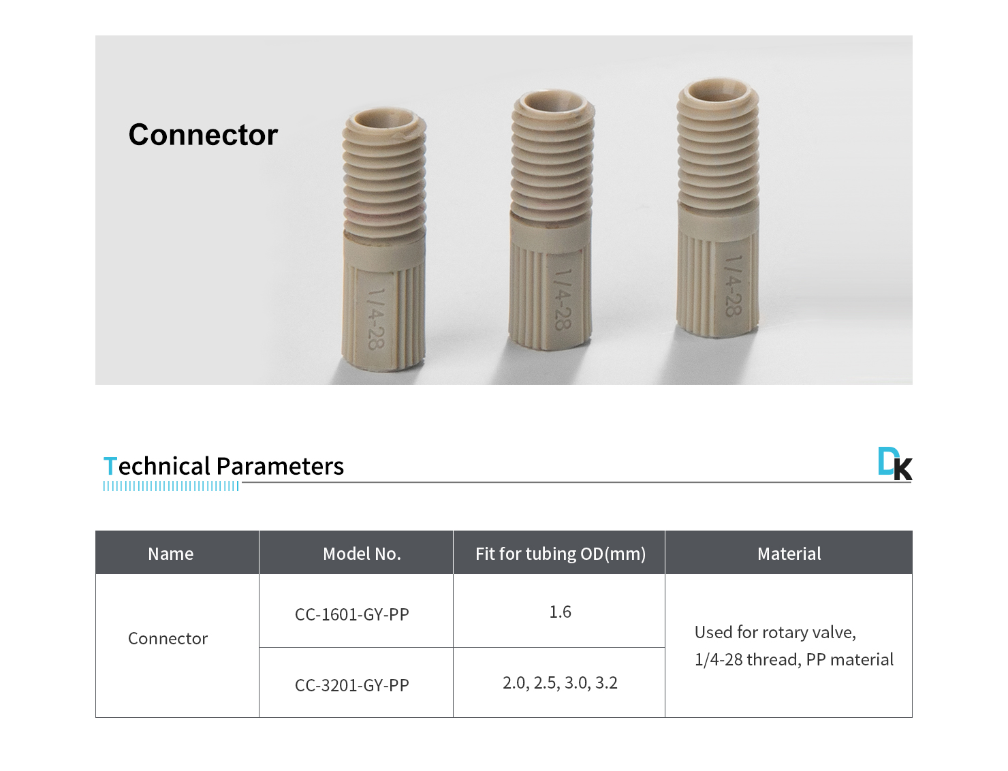The image size is (1008, 771).
Task: Click the 2.0, 2.5, 3.0, 3.2 cell
Action: (x=560, y=682)
